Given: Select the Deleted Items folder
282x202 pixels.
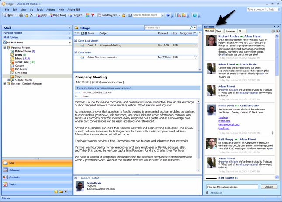Looking at the screenshot, I should [23, 51].
